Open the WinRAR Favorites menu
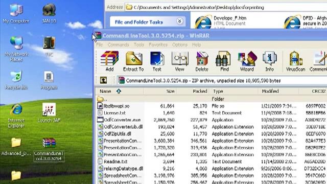Image resolution: width=327 pixels, height=184 pixels. 158,44
